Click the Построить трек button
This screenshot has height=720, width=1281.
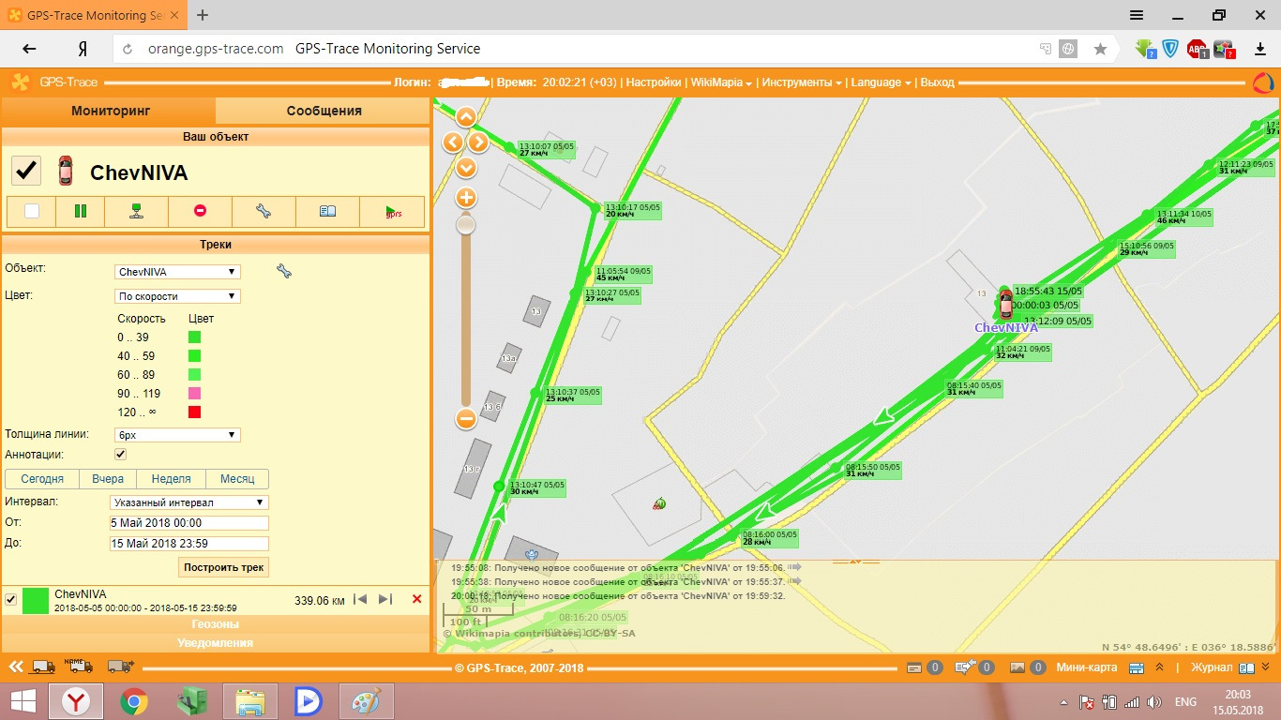(224, 567)
